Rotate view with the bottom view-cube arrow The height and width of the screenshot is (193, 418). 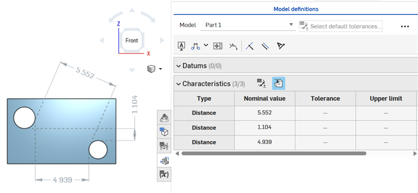(x=132, y=70)
